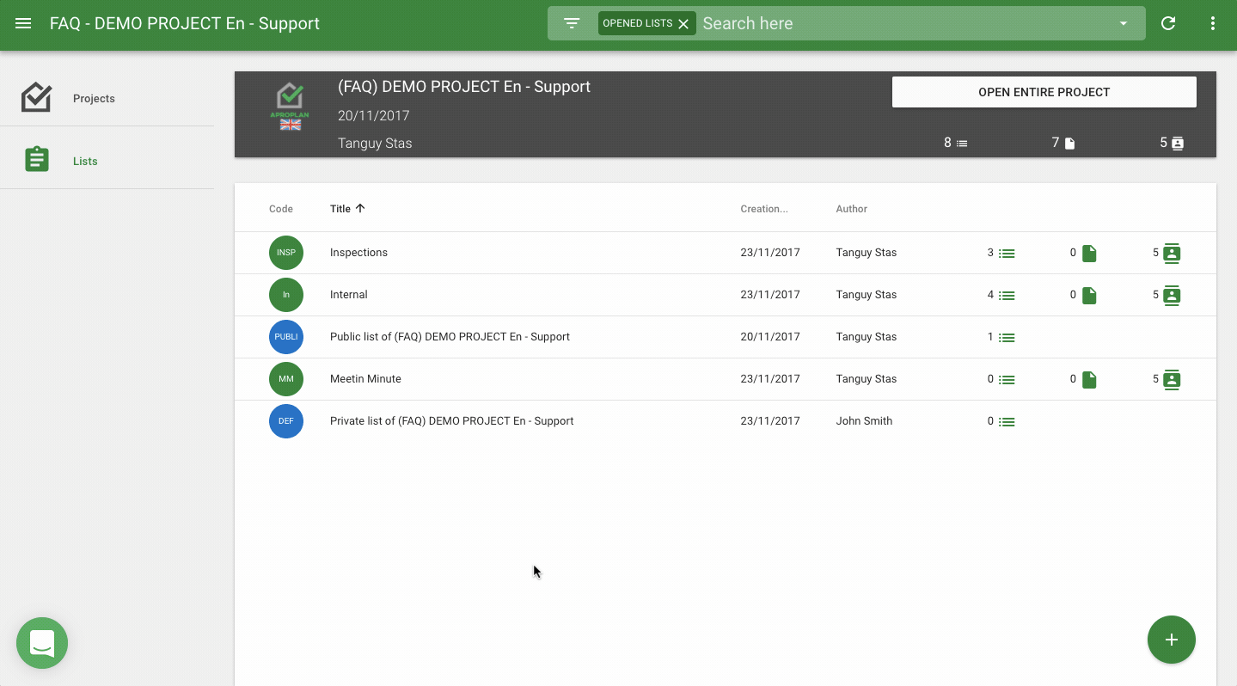Open the three-dot more options menu

tap(1213, 24)
